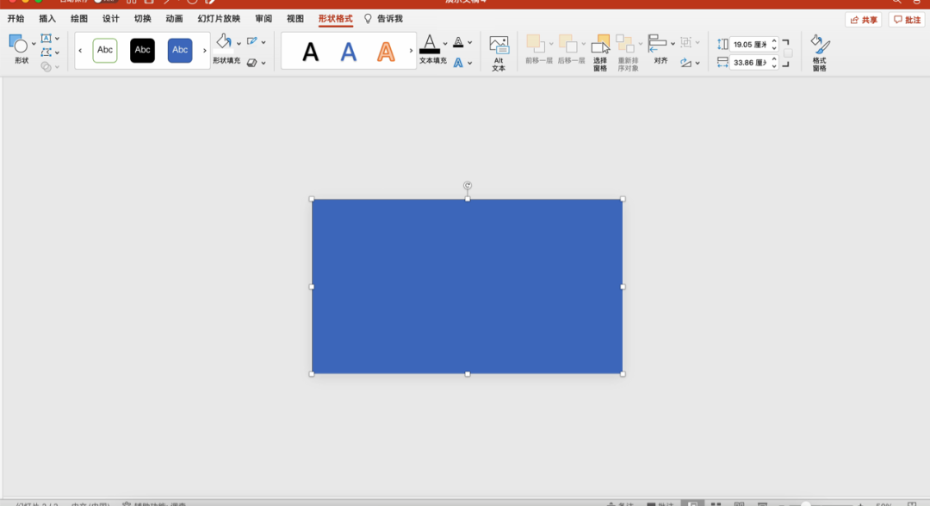Apply the blue Abc shape style
Image resolution: width=930 pixels, height=506 pixels.
[x=180, y=51]
